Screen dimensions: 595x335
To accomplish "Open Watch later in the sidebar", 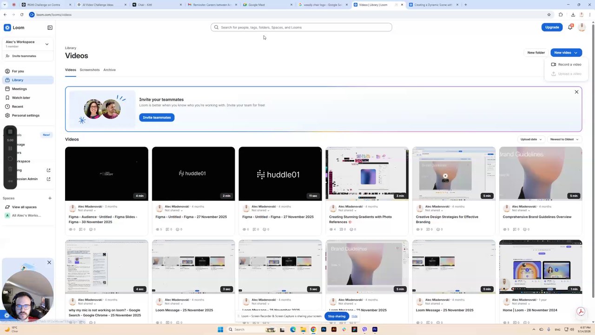I will 27,98.
